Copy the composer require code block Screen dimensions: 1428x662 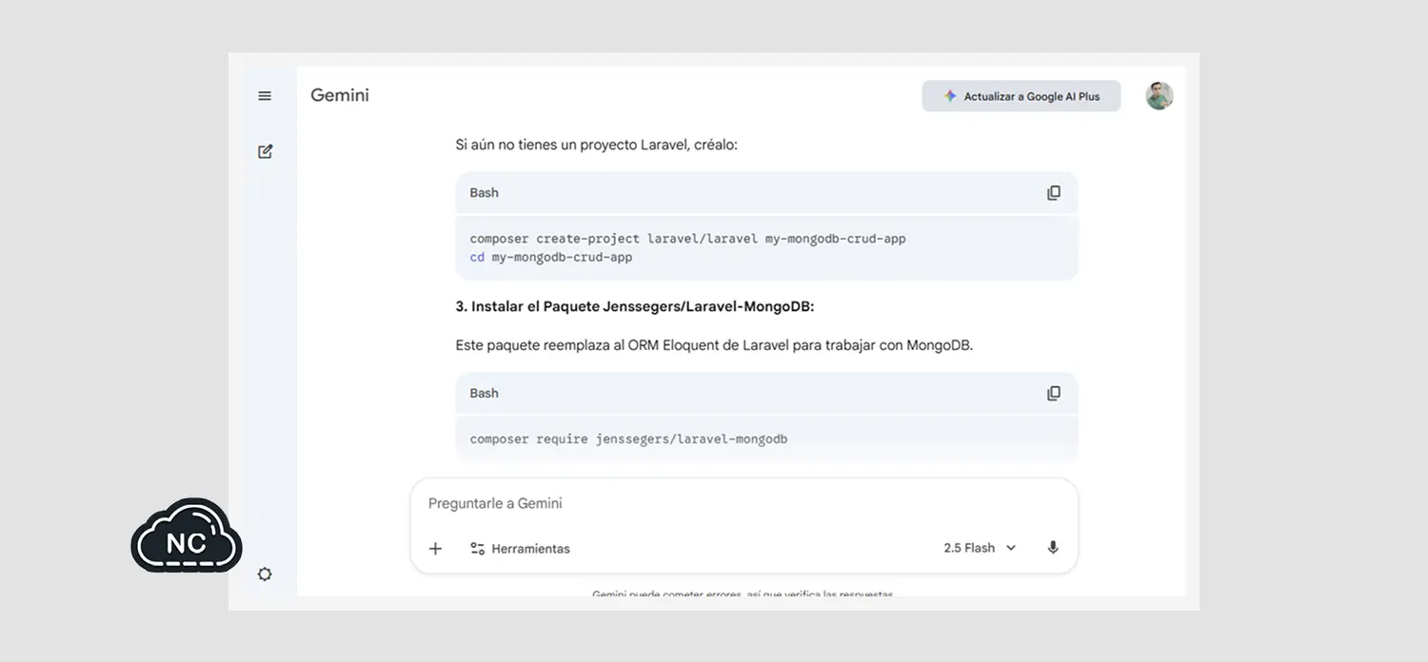coord(1053,394)
